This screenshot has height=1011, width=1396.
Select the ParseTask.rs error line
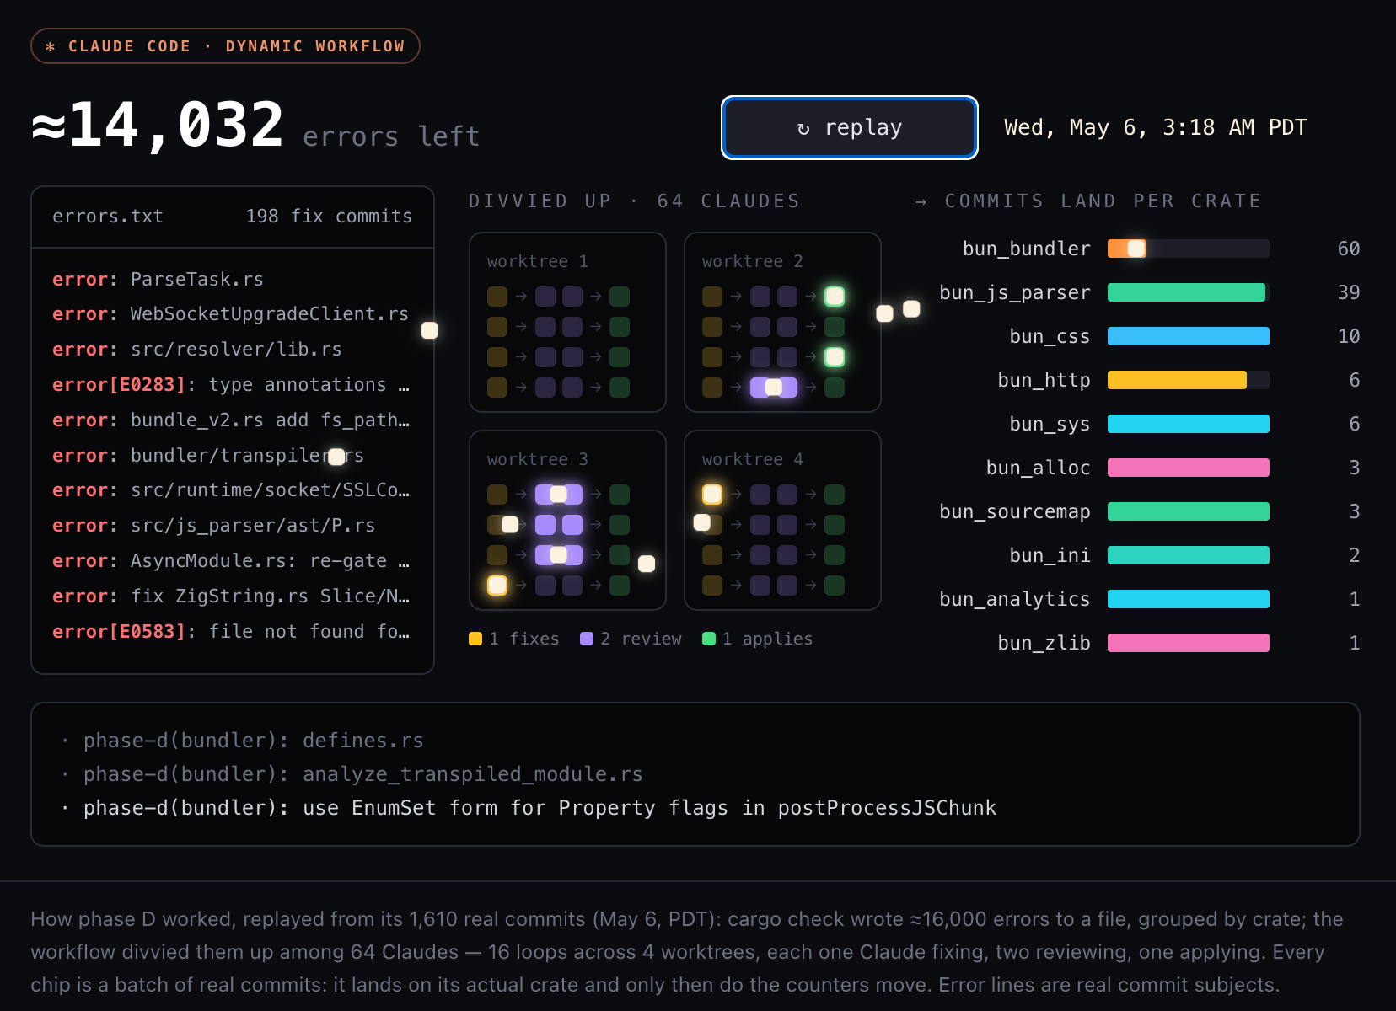click(x=158, y=280)
